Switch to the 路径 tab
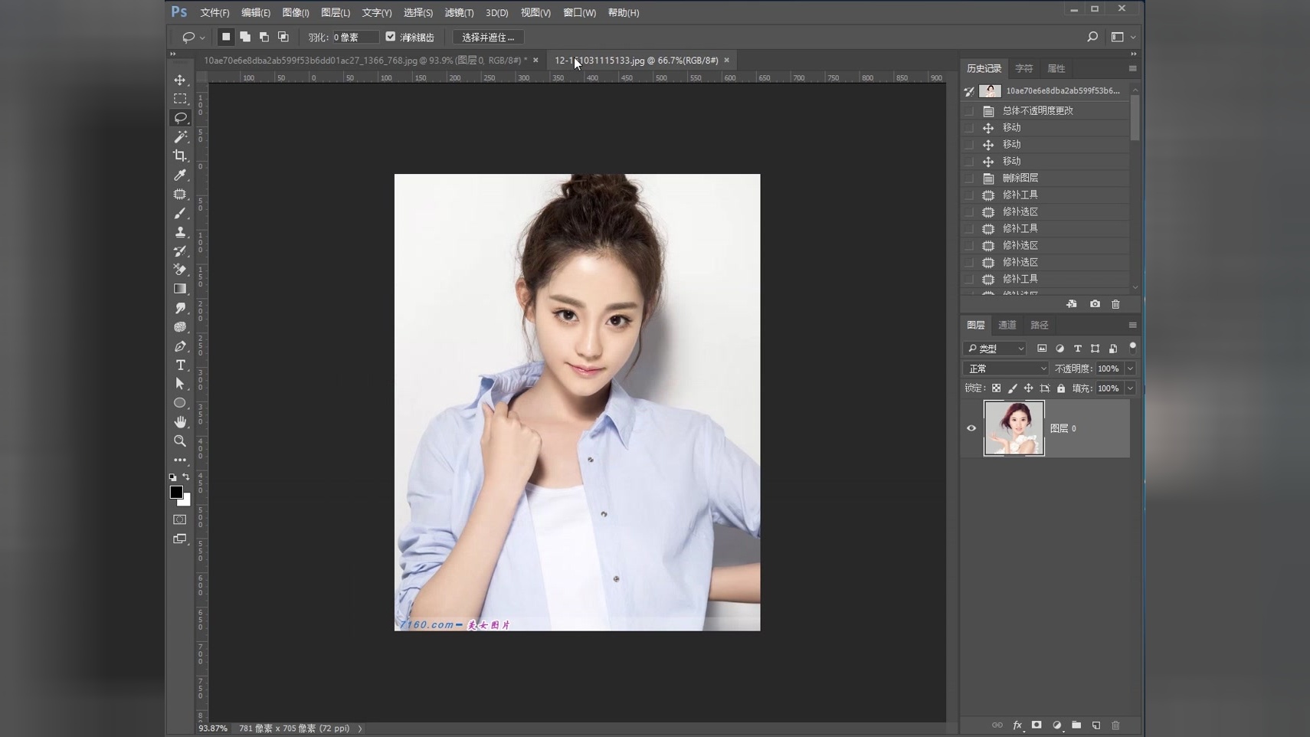 [1039, 325]
